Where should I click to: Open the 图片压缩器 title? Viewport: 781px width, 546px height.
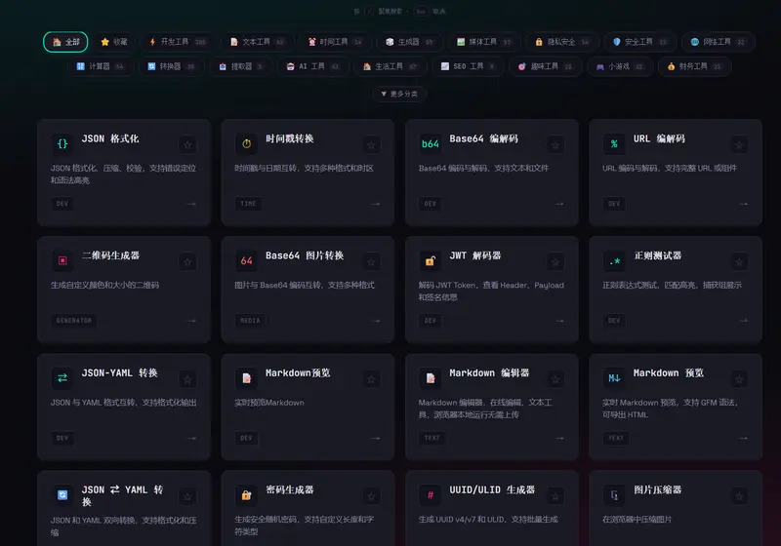pyautogui.click(x=657, y=489)
